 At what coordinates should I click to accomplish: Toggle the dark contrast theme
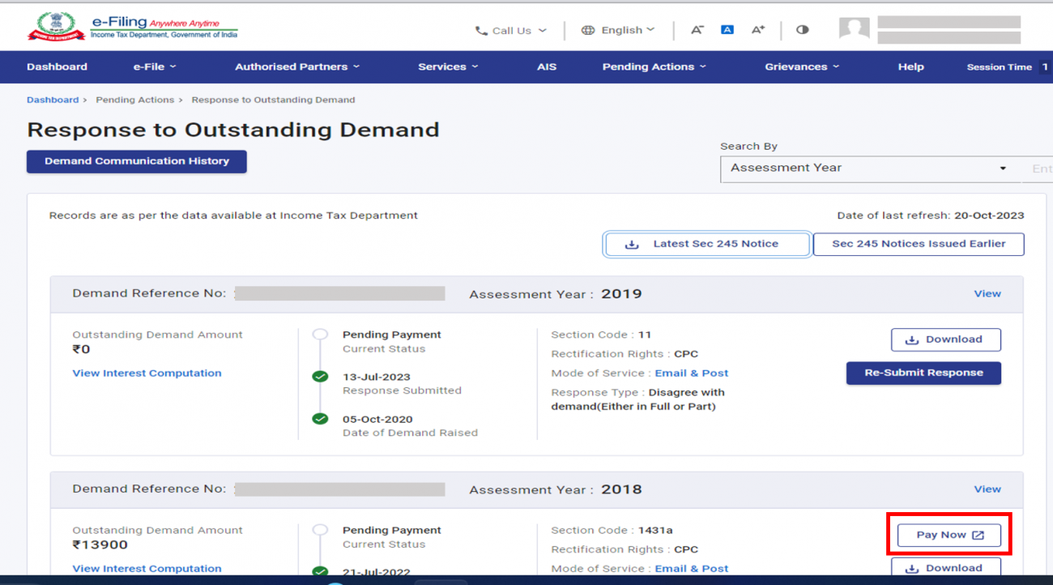click(802, 29)
